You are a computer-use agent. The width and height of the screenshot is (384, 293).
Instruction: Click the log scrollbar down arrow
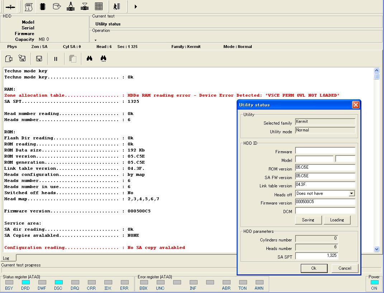(377, 249)
